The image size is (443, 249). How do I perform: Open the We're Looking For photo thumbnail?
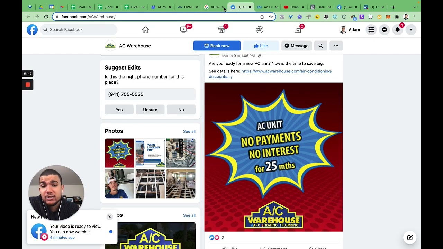point(150,153)
